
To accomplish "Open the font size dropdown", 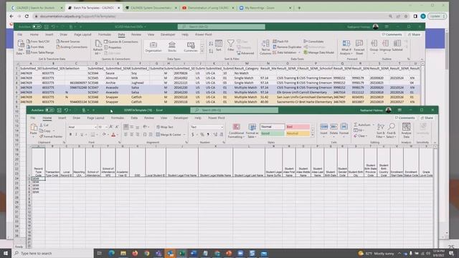I will tap(106, 127).
